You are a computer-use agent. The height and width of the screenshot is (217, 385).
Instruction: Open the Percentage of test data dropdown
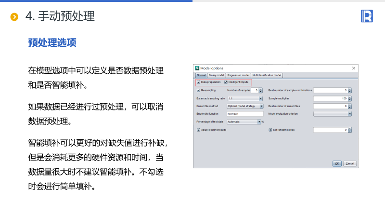click(x=244, y=122)
